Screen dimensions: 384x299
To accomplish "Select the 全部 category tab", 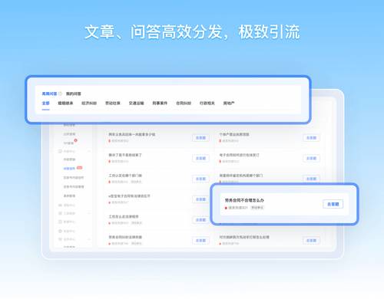I will coord(45,103).
